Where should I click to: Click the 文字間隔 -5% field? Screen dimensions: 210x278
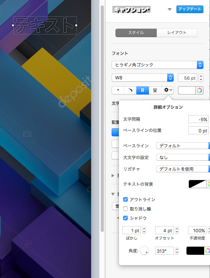pyautogui.click(x=198, y=119)
